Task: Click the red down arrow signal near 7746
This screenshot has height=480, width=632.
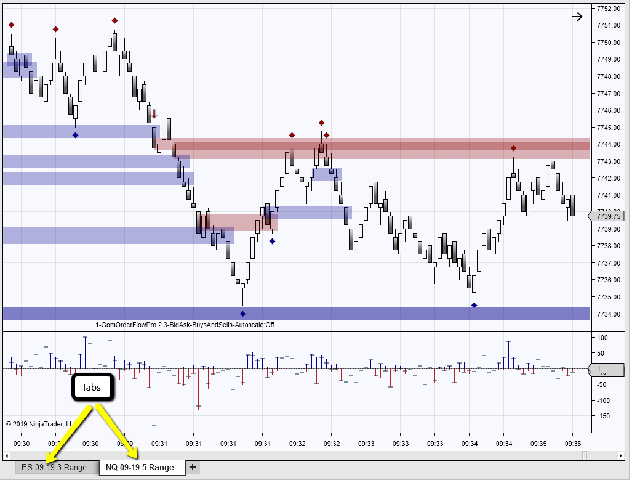Action: coord(154,114)
